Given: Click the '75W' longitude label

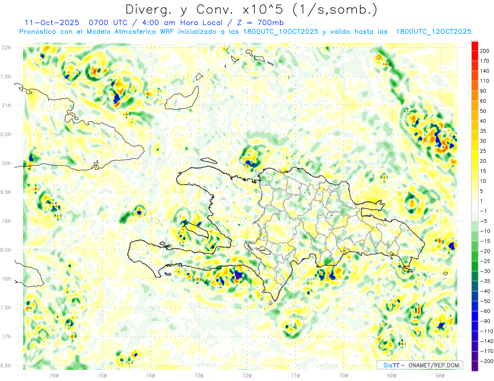Looking at the screenshot, I should 103,376.
